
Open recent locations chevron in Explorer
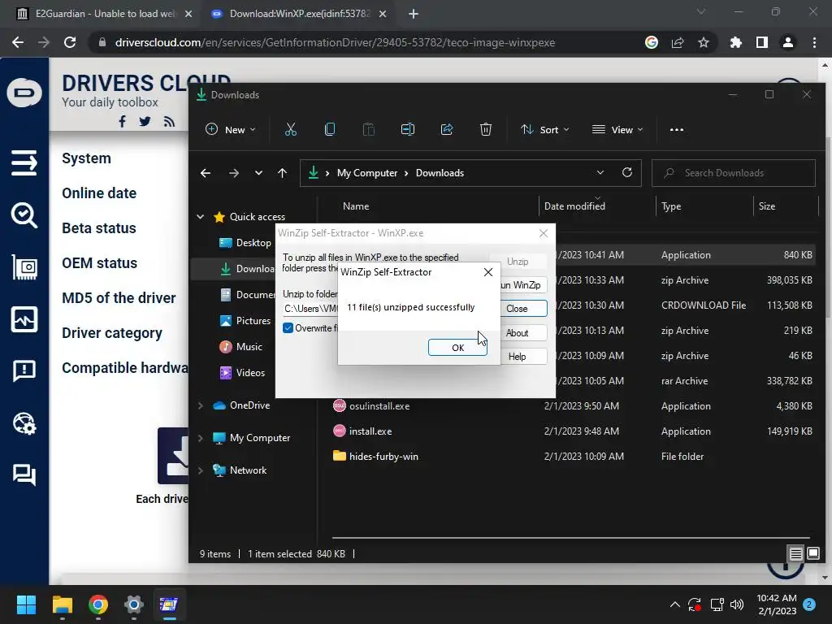258,173
